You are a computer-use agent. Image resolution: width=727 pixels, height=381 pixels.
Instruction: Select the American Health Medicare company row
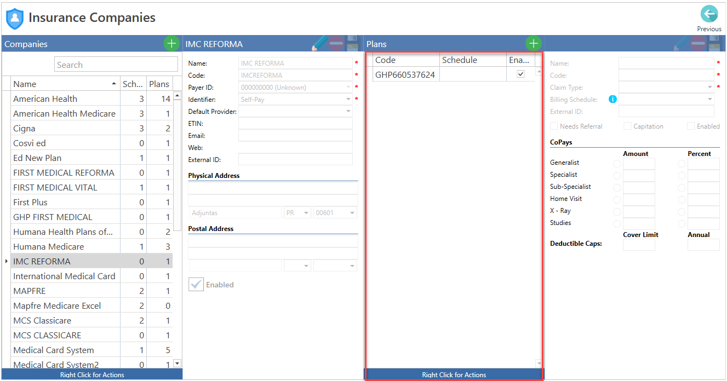coord(91,113)
